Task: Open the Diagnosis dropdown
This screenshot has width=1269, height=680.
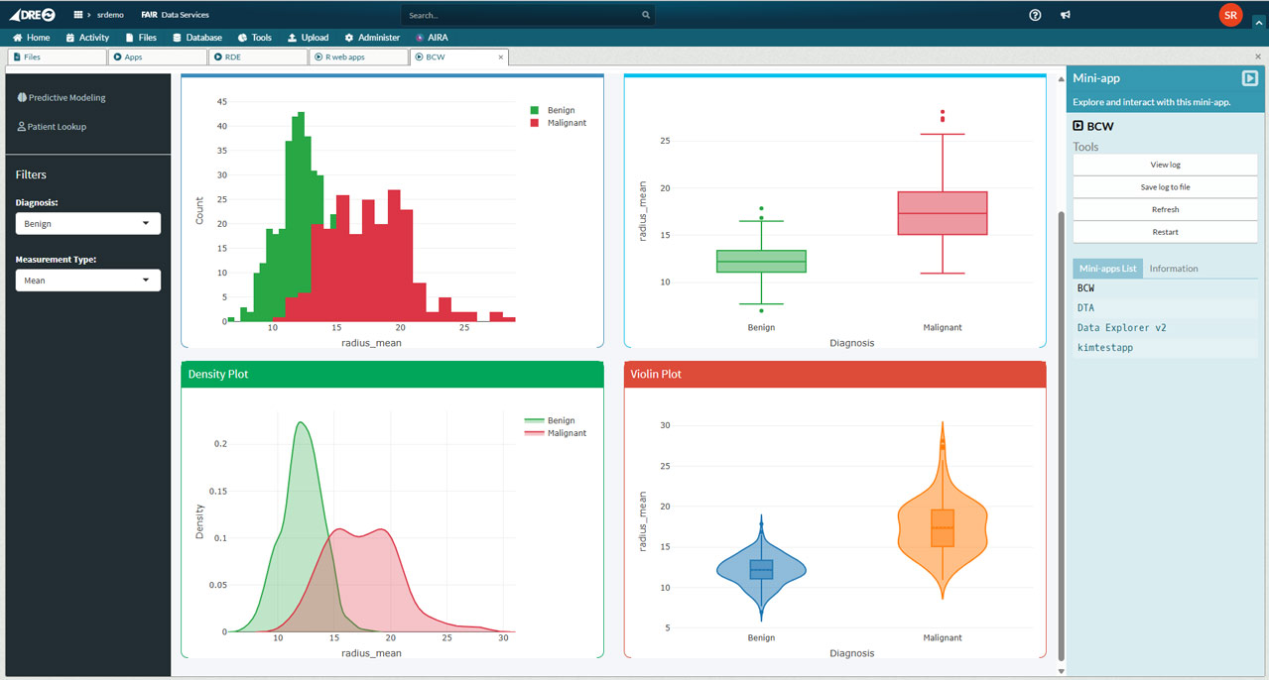Action: point(88,223)
